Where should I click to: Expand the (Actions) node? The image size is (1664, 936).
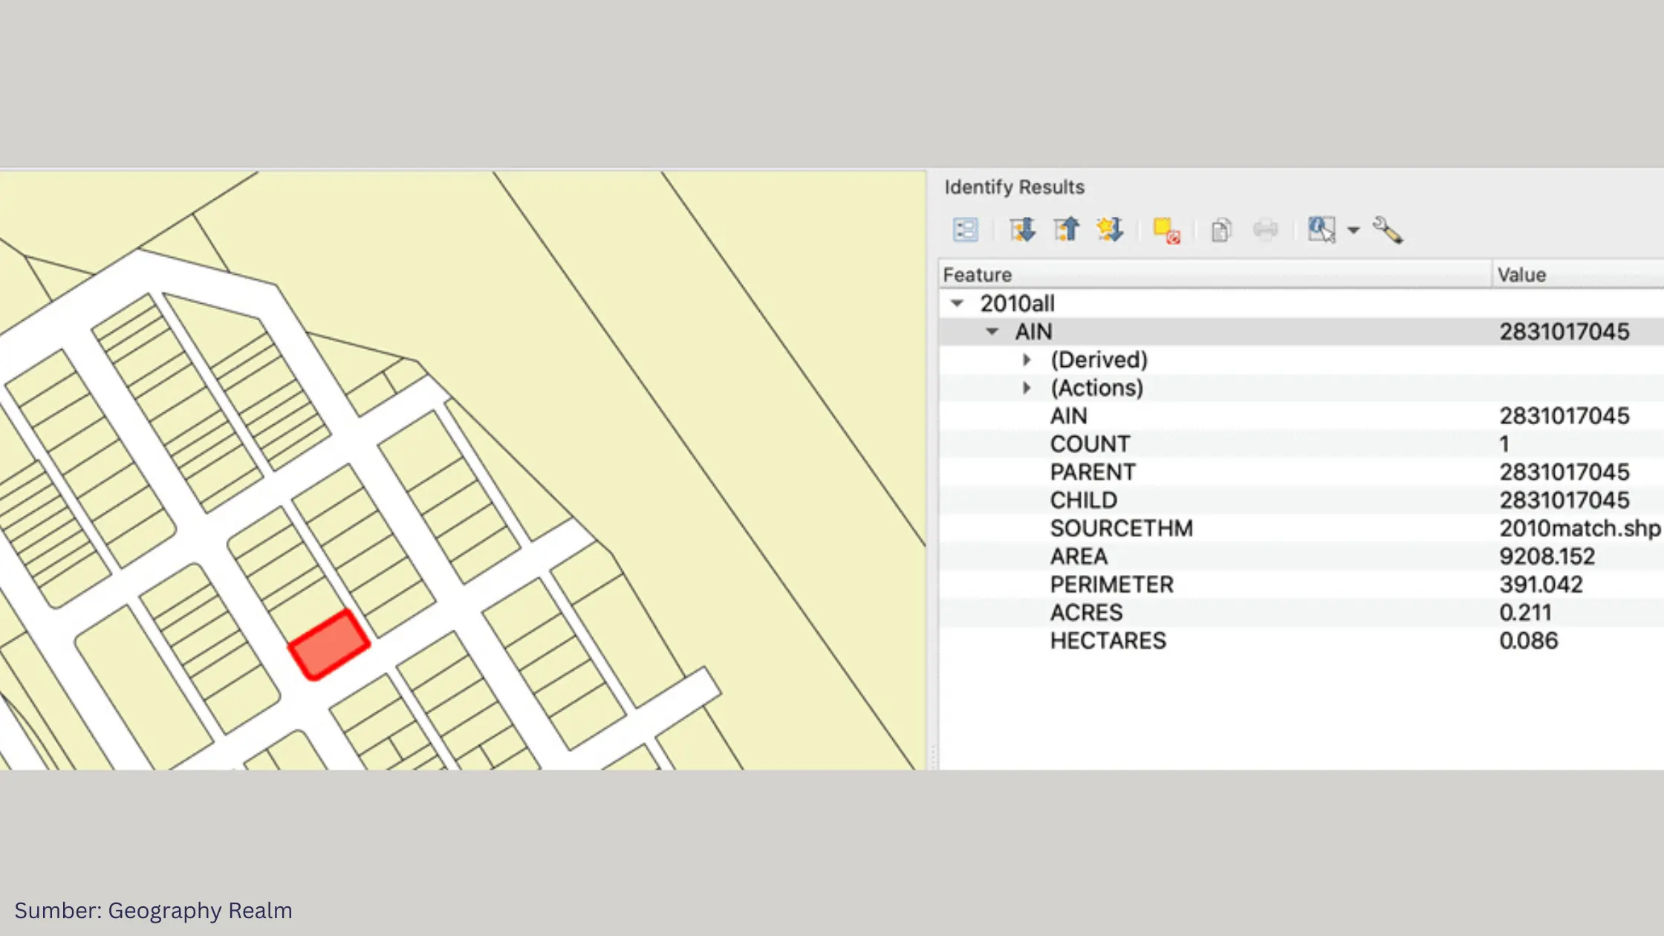coord(1027,388)
